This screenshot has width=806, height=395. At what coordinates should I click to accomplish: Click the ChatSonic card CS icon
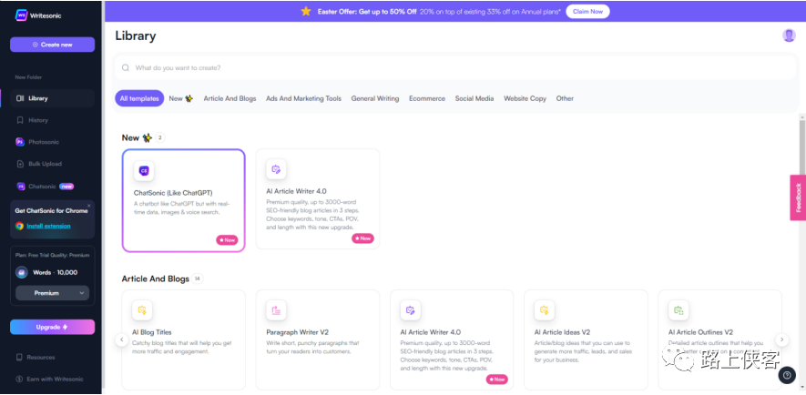(x=144, y=170)
